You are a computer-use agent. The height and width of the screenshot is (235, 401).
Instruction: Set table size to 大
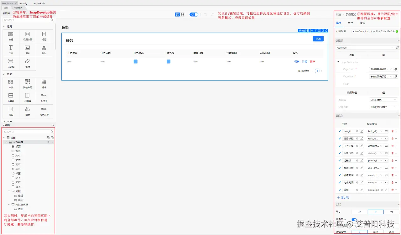tap(392, 212)
